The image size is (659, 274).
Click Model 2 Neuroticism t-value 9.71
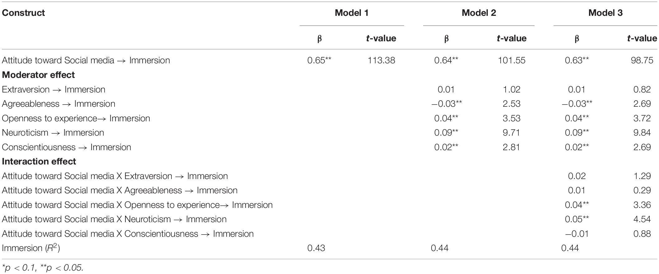pyautogui.click(x=512, y=133)
